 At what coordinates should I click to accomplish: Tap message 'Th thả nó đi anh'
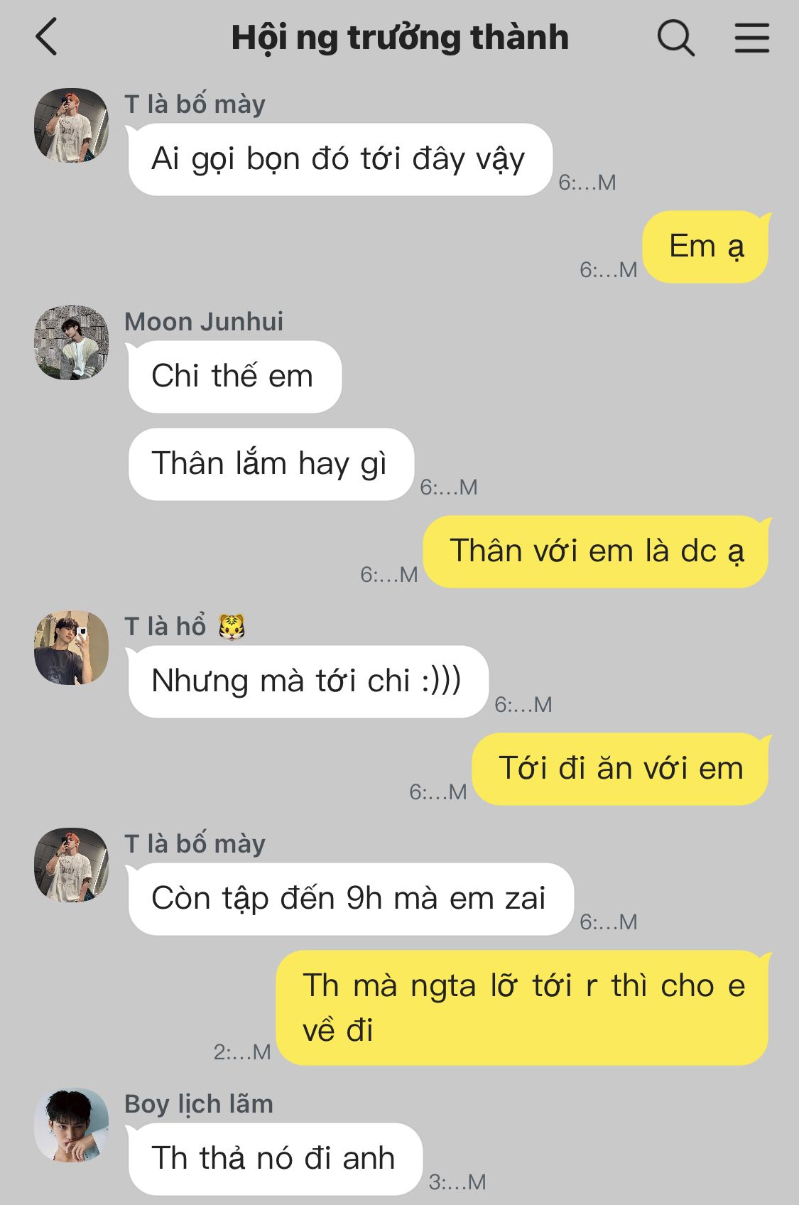[x=275, y=1159]
